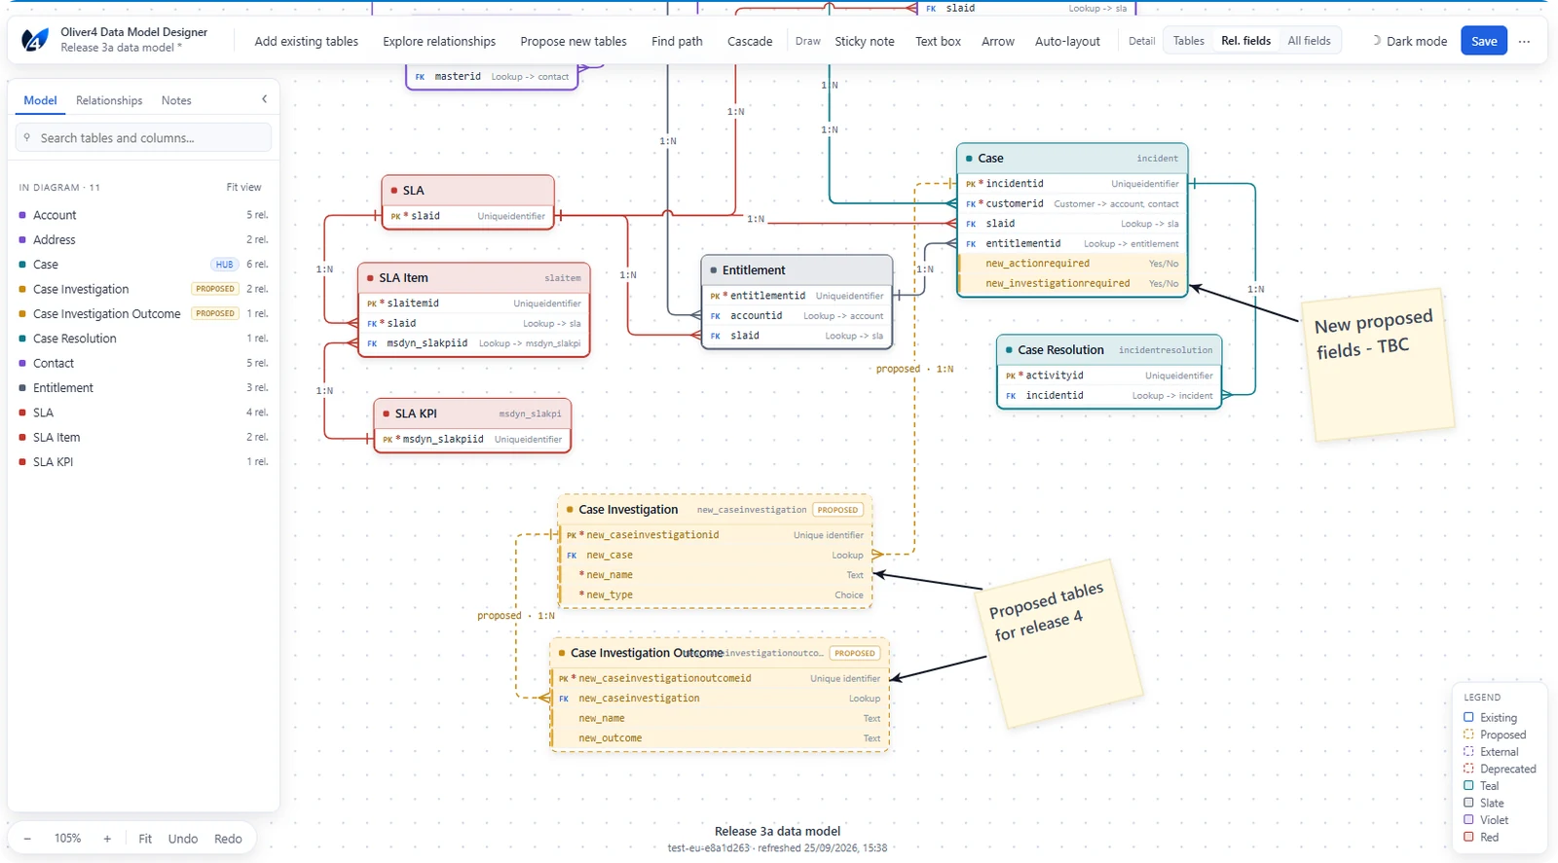Select the SLA KPI table header in the diagram

pos(472,414)
